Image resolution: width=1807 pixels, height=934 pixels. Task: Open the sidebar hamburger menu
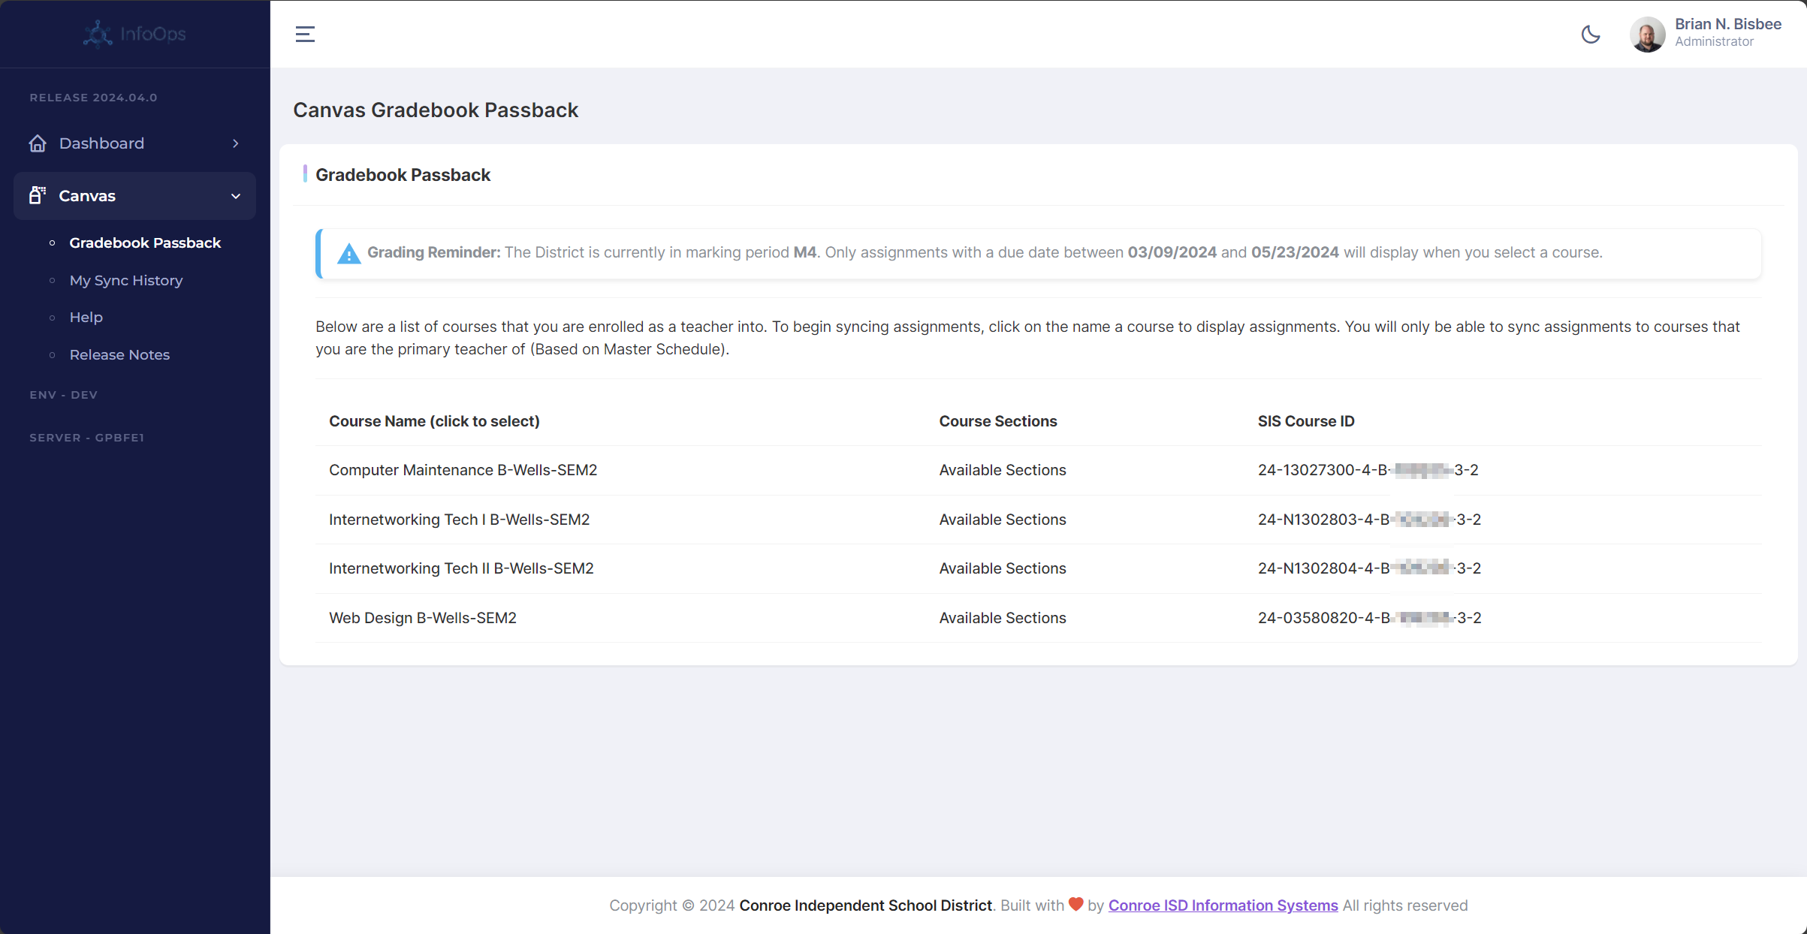305,33
